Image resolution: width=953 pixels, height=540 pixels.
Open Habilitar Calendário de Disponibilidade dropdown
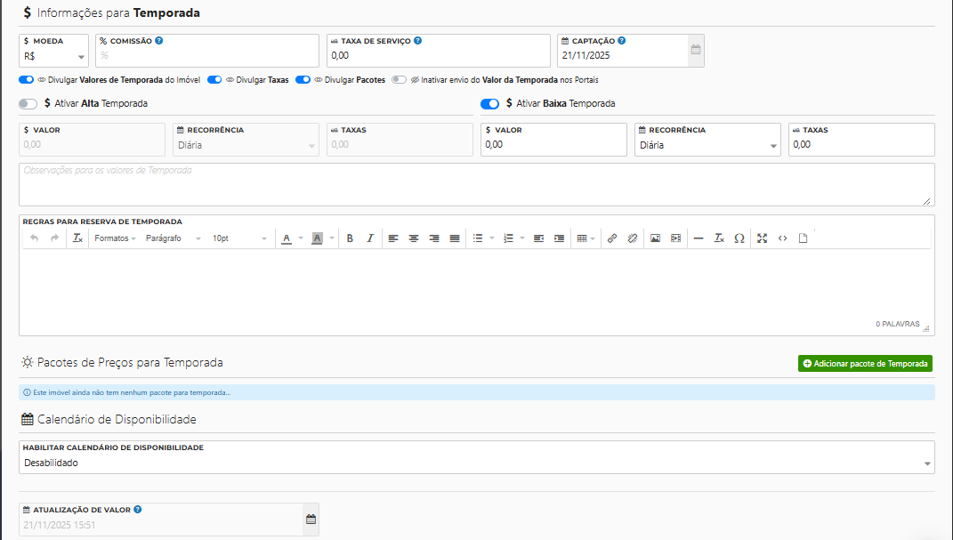click(x=476, y=463)
